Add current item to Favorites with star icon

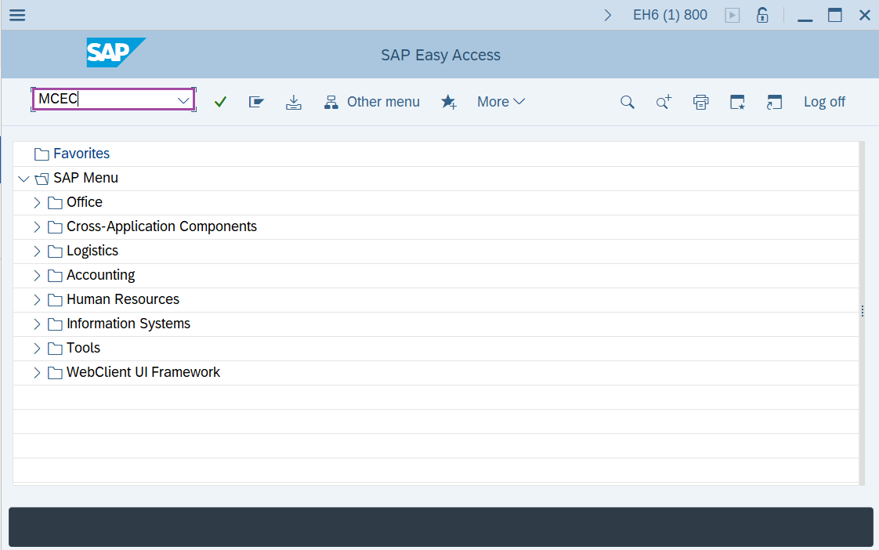coord(449,101)
